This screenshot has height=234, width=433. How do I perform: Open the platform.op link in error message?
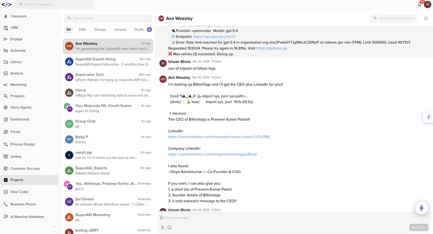point(272,48)
